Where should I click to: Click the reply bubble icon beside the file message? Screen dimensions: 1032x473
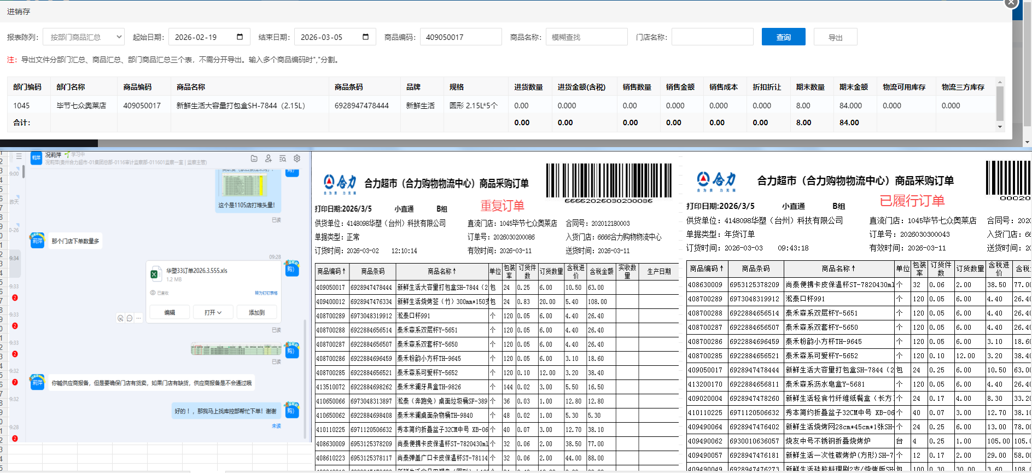tap(130, 318)
